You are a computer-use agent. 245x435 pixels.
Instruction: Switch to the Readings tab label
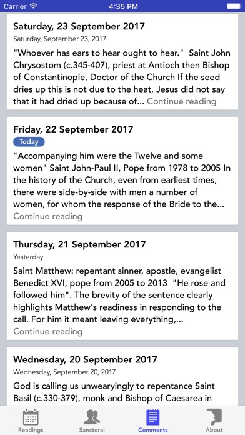point(31,430)
